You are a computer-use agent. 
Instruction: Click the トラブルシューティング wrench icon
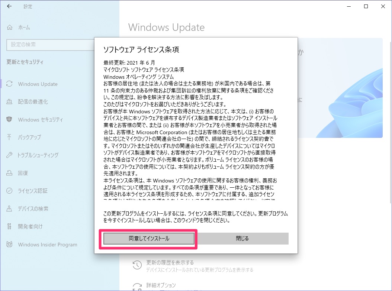pyautogui.click(x=10, y=155)
